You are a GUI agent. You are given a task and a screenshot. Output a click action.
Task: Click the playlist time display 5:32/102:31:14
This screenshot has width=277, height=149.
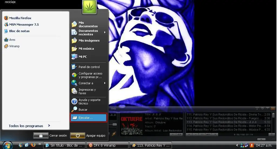243,134
